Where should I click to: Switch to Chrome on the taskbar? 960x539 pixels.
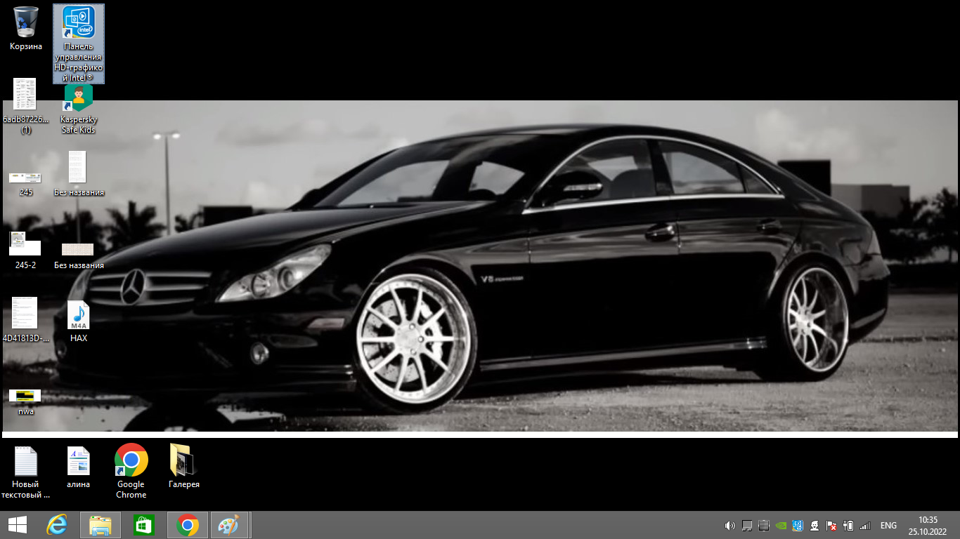pyautogui.click(x=187, y=525)
